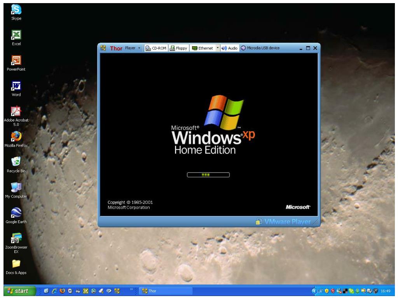This screenshot has height=298, width=398.
Task: Select the ZoomBrowser EX icon
Action: (16, 243)
